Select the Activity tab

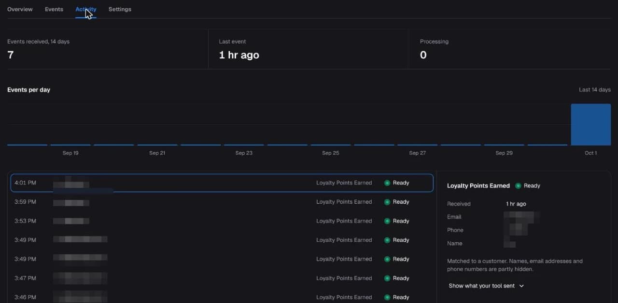pyautogui.click(x=86, y=9)
